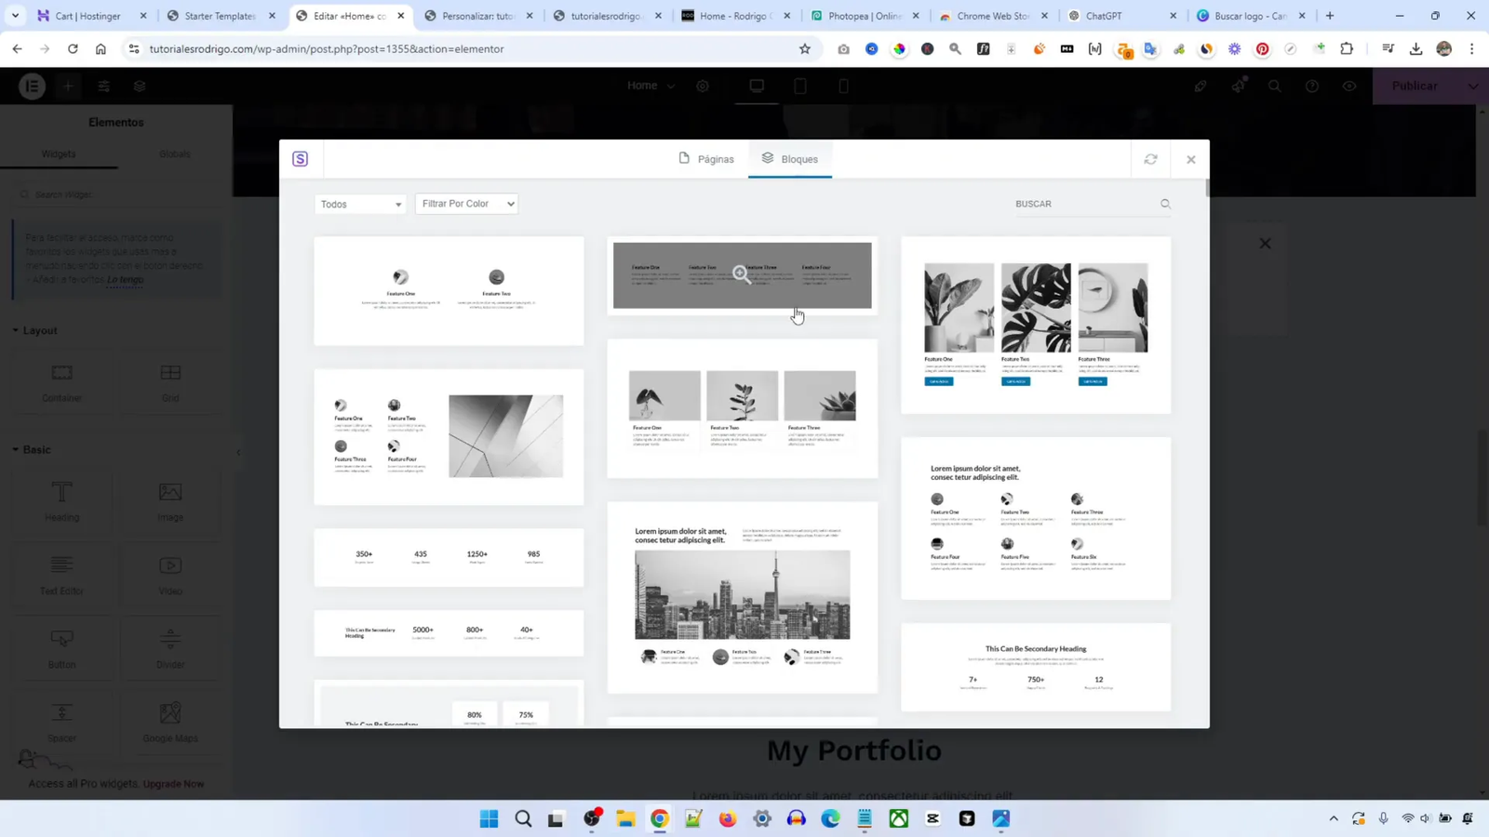The width and height of the screenshot is (1489, 837).
Task: Click the Upgrade Now link
Action: pyautogui.click(x=175, y=784)
